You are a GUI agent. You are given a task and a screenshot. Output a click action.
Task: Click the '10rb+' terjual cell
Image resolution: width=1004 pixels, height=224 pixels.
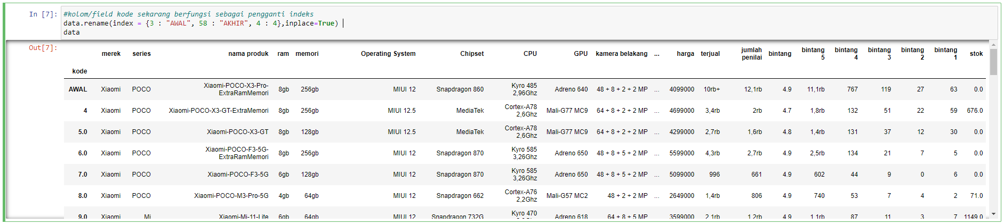712,89
